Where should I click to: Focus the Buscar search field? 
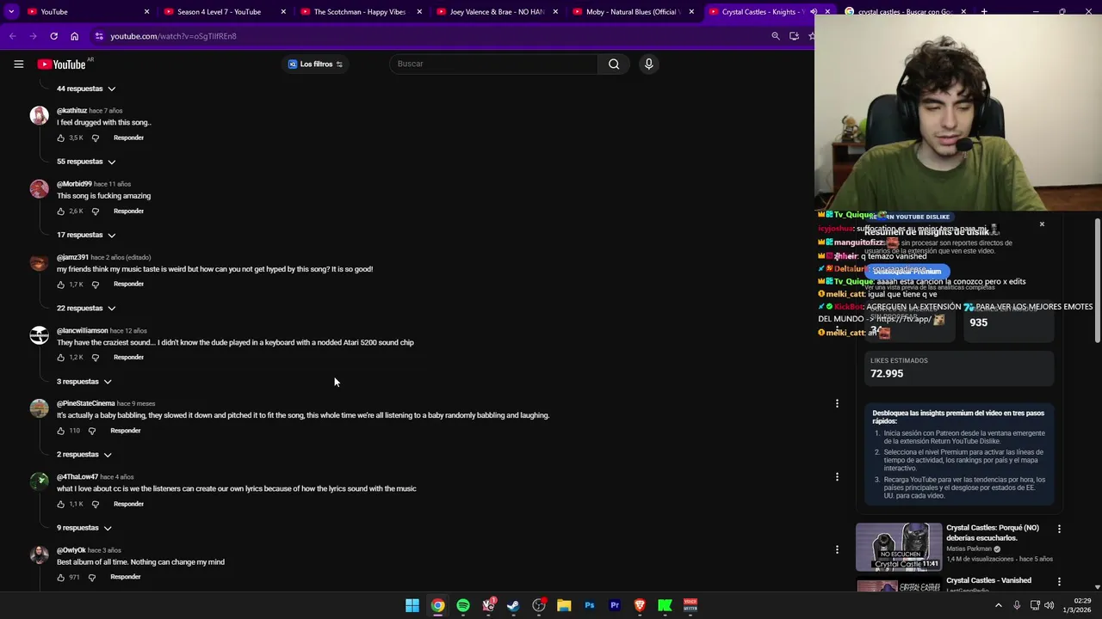click(495, 64)
